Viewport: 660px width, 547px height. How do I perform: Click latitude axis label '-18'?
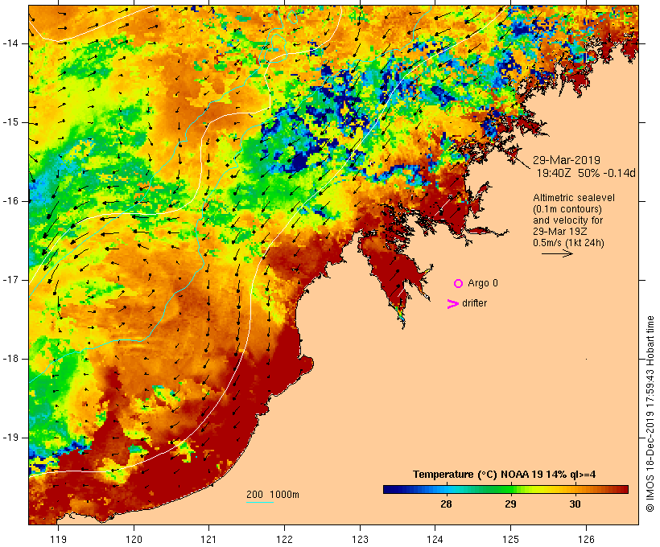pos(10,359)
